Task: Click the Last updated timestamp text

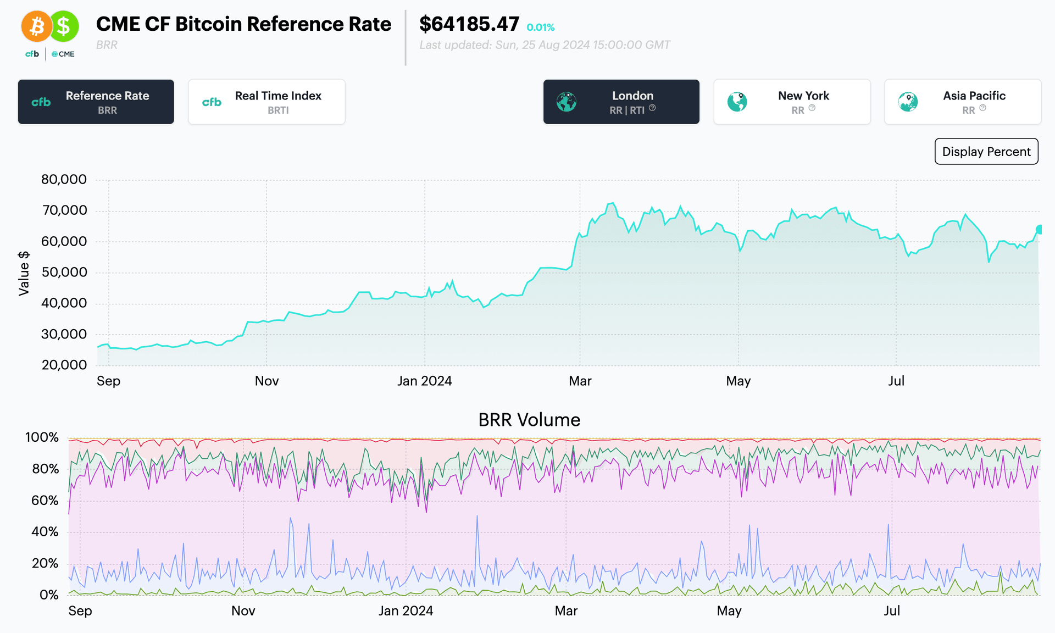Action: tap(545, 45)
